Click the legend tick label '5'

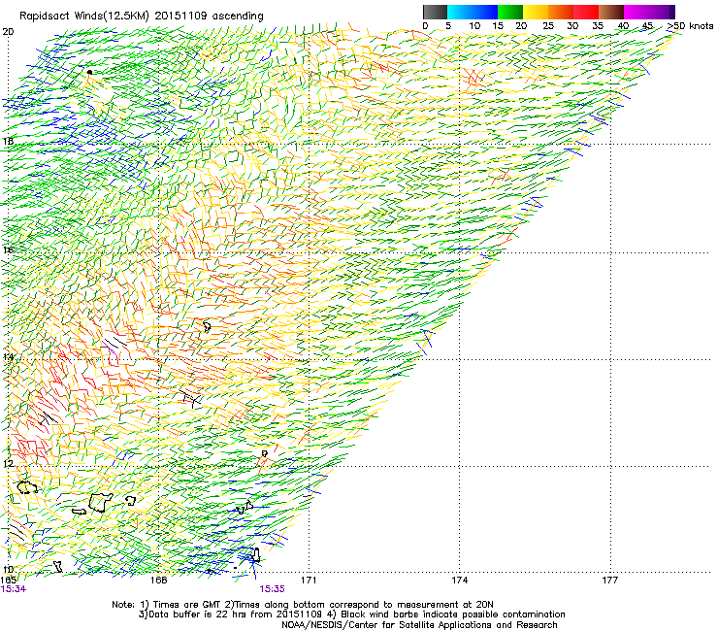point(448,26)
